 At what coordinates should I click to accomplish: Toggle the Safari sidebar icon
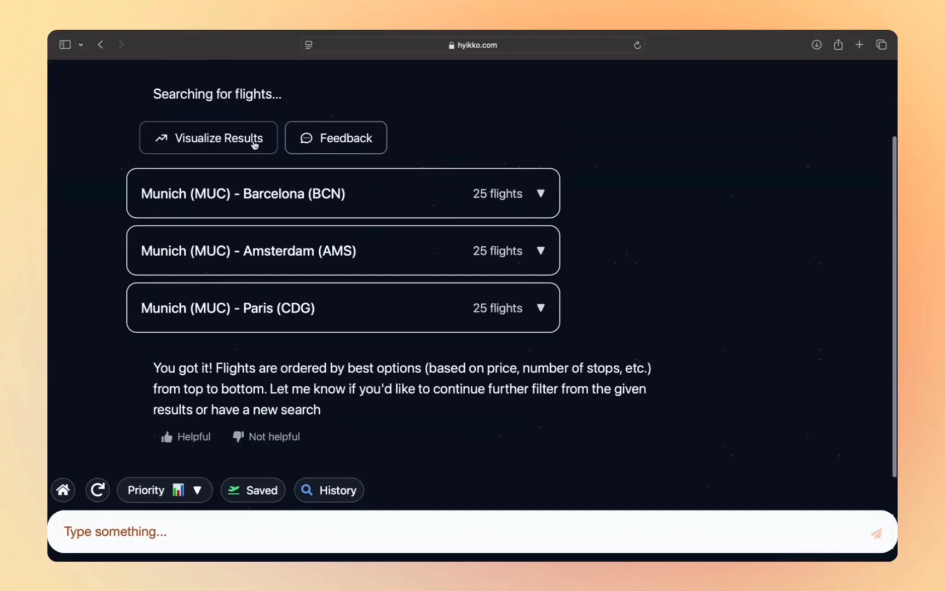click(x=65, y=45)
